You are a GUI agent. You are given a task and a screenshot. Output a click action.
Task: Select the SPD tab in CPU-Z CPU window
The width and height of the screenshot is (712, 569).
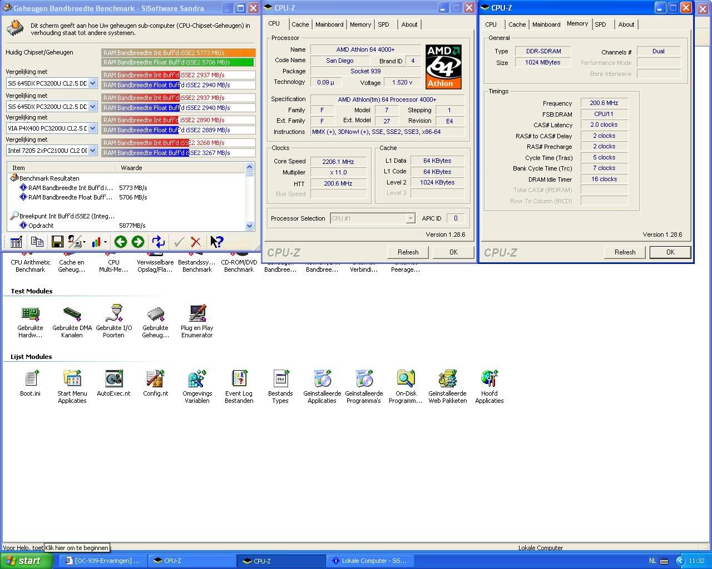(x=383, y=24)
